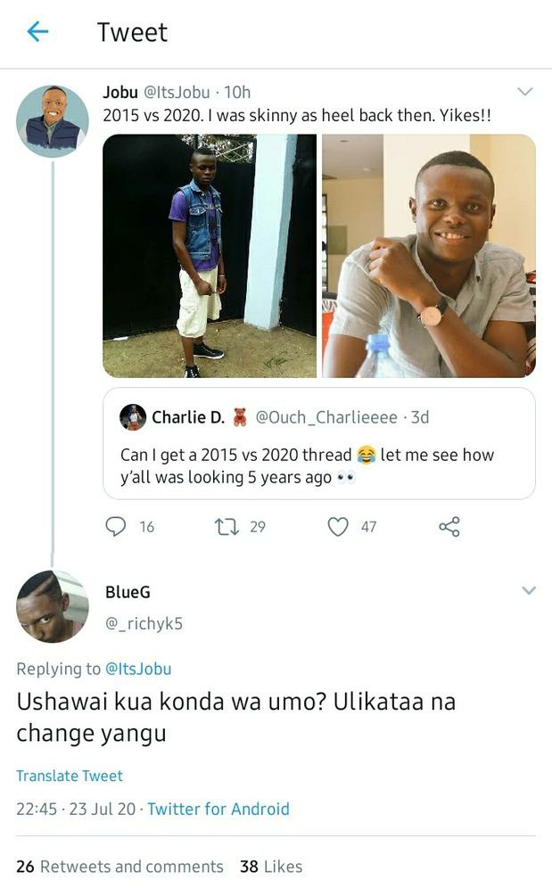Click the Translate Tweet link
The width and height of the screenshot is (552, 888).
point(70,776)
